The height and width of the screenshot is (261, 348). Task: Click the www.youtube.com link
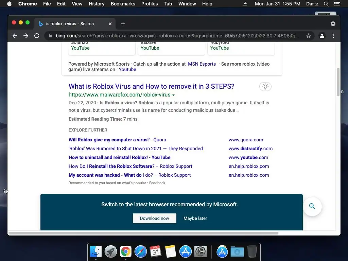[248, 158]
